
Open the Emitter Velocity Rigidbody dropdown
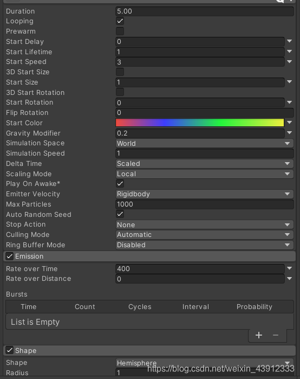(205, 194)
